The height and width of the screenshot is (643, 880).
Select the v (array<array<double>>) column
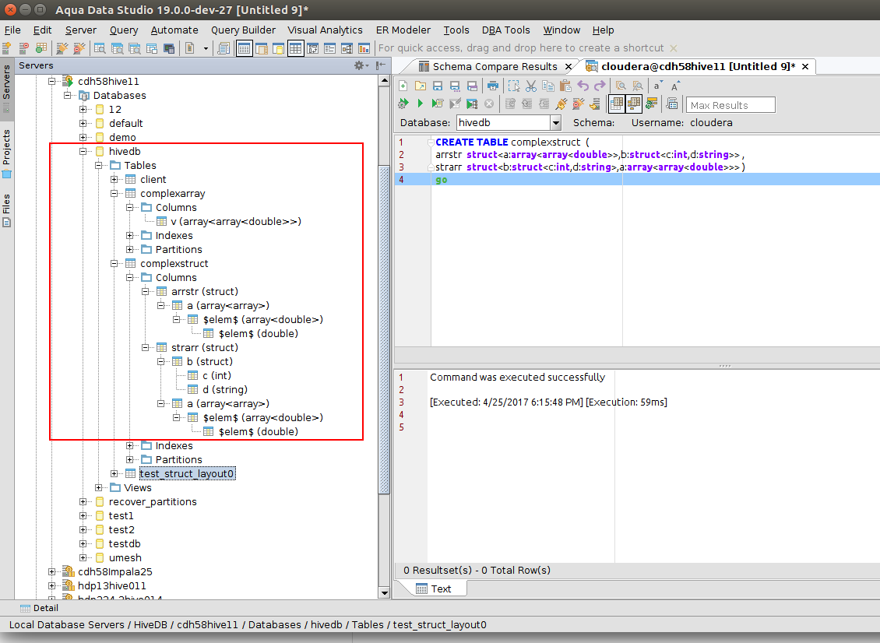click(236, 222)
